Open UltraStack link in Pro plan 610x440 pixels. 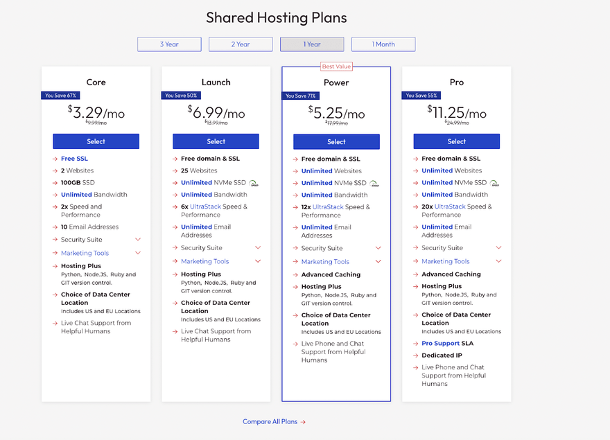(x=450, y=206)
